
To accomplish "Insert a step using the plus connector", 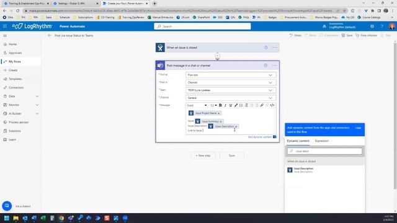I will pyautogui.click(x=218, y=56).
